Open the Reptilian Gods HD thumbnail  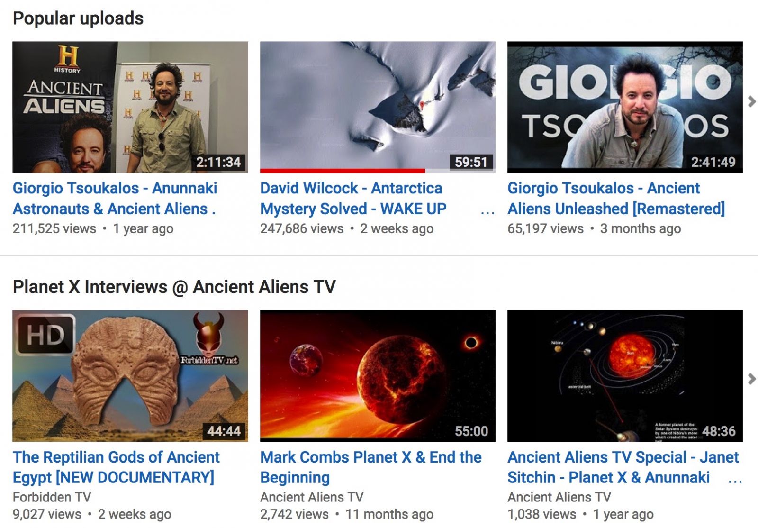(x=130, y=376)
